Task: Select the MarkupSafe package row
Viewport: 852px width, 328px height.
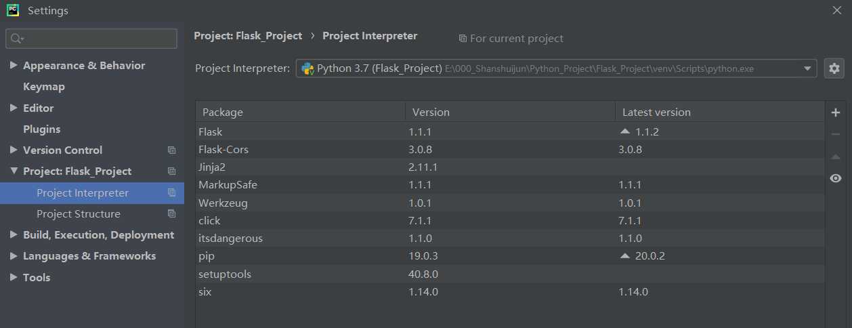Action: pos(510,184)
